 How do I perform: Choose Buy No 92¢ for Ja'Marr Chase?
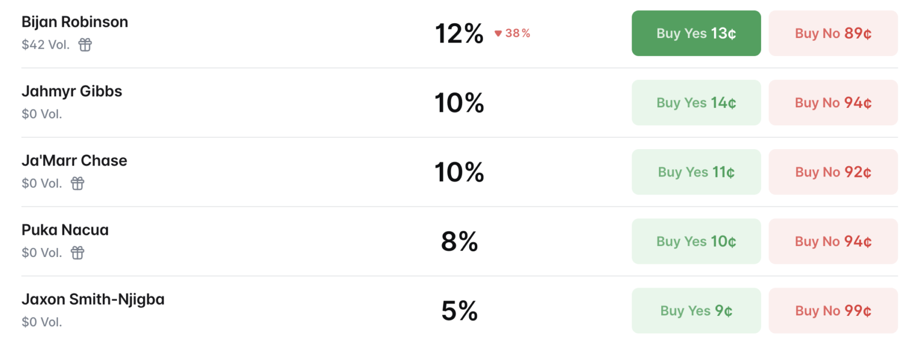pos(833,172)
